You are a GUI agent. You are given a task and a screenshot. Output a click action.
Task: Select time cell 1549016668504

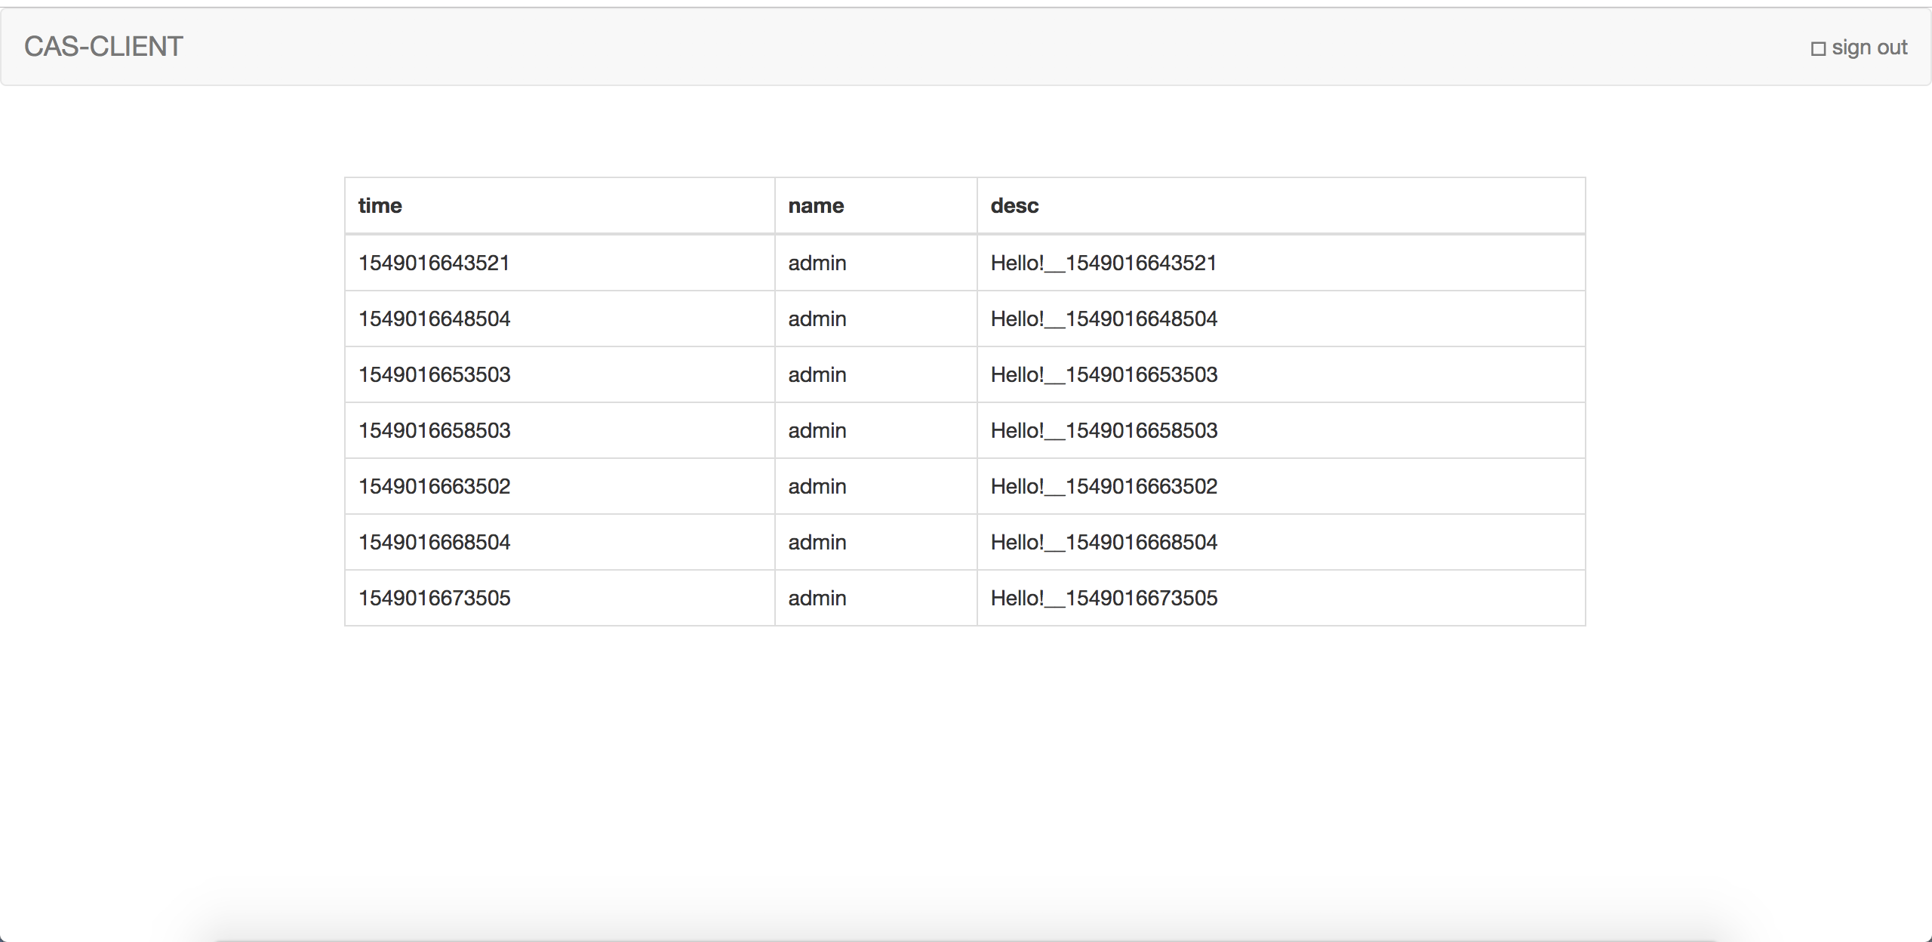pyautogui.click(x=434, y=542)
